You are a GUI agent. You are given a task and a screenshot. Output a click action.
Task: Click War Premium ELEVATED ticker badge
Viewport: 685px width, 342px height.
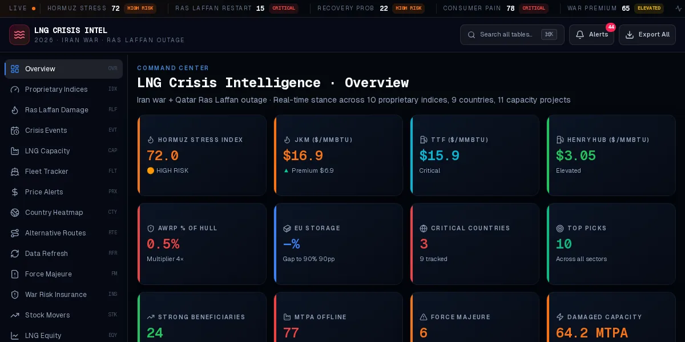pyautogui.click(x=649, y=9)
